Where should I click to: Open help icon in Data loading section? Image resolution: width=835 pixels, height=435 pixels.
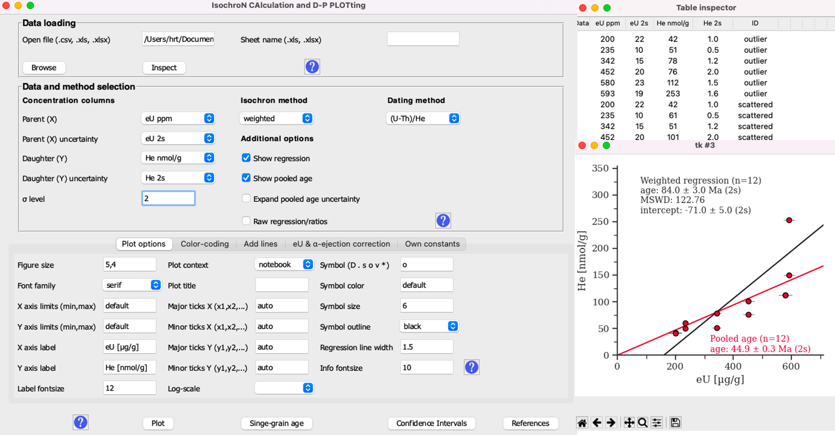[x=312, y=67]
